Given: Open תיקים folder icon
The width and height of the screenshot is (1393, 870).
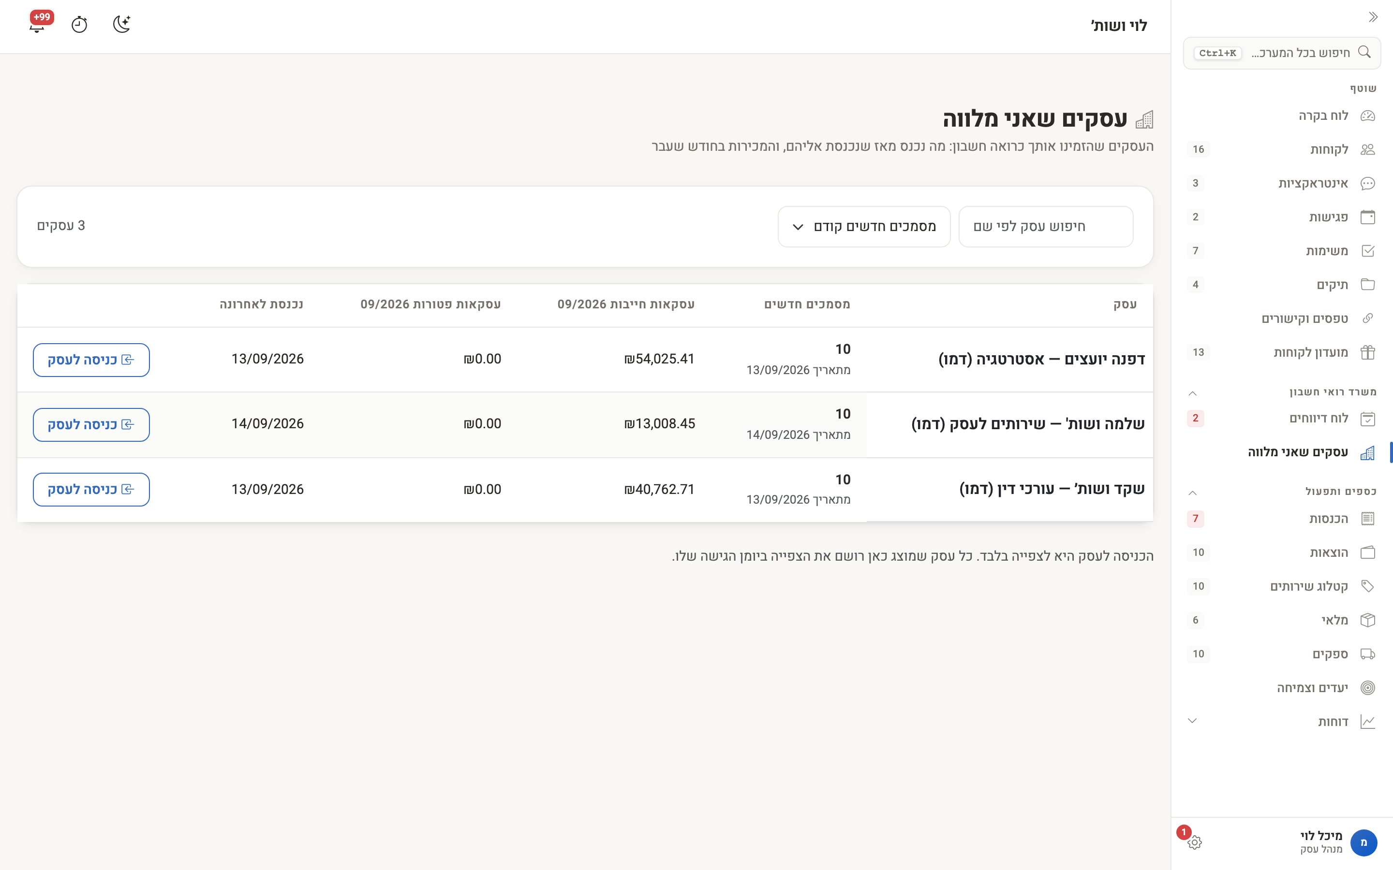Looking at the screenshot, I should pos(1368,285).
